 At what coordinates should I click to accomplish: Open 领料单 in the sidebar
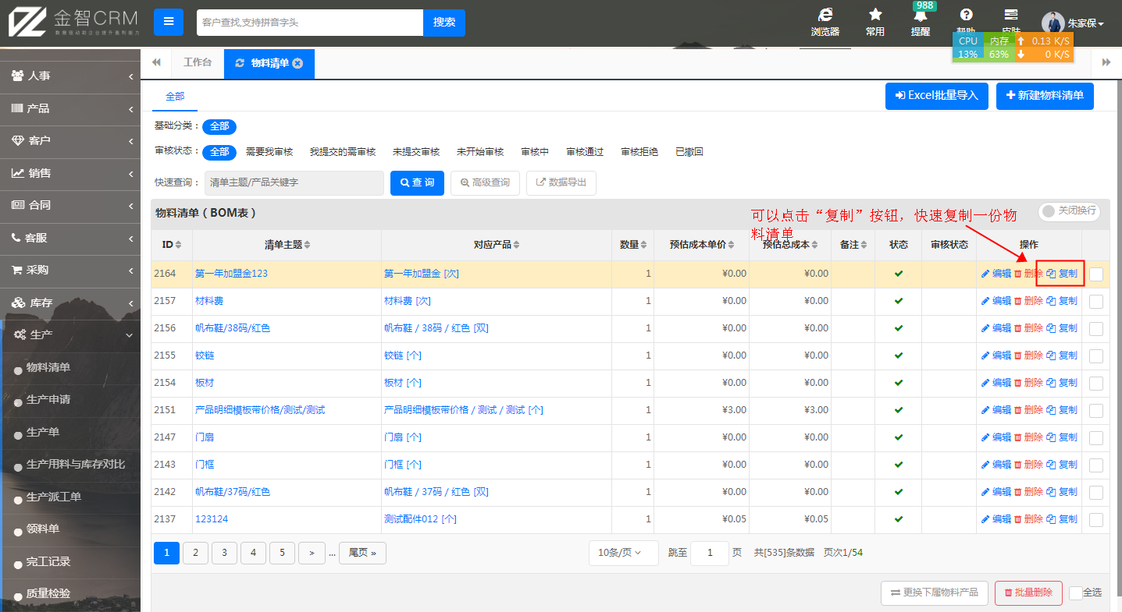pyautogui.click(x=43, y=529)
